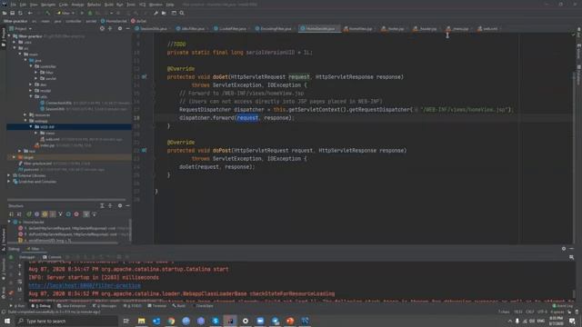
Task: Click the Project panel collapse-all icon
Action: [110, 28]
